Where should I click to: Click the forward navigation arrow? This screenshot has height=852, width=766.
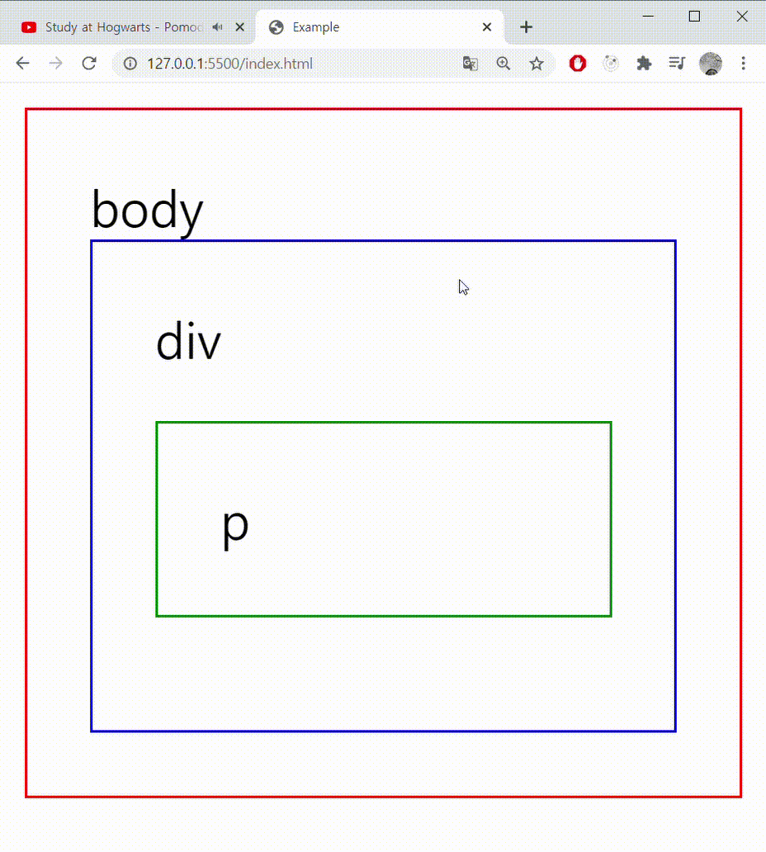click(55, 64)
